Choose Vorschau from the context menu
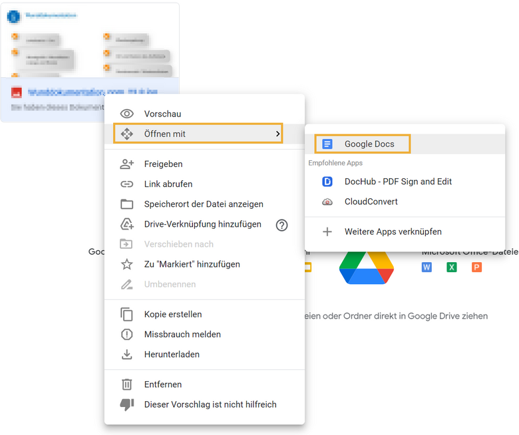 coord(204,114)
